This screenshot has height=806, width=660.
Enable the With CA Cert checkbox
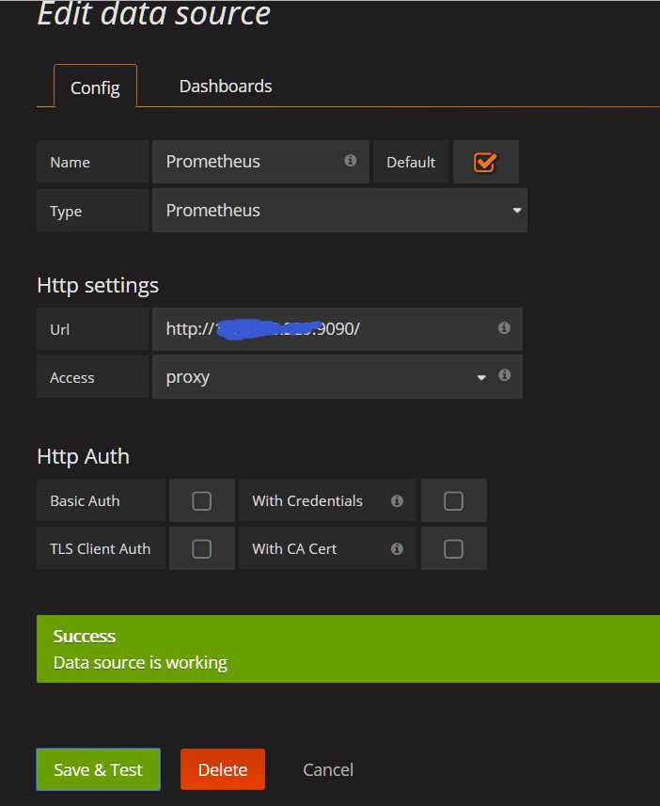pyautogui.click(x=453, y=549)
